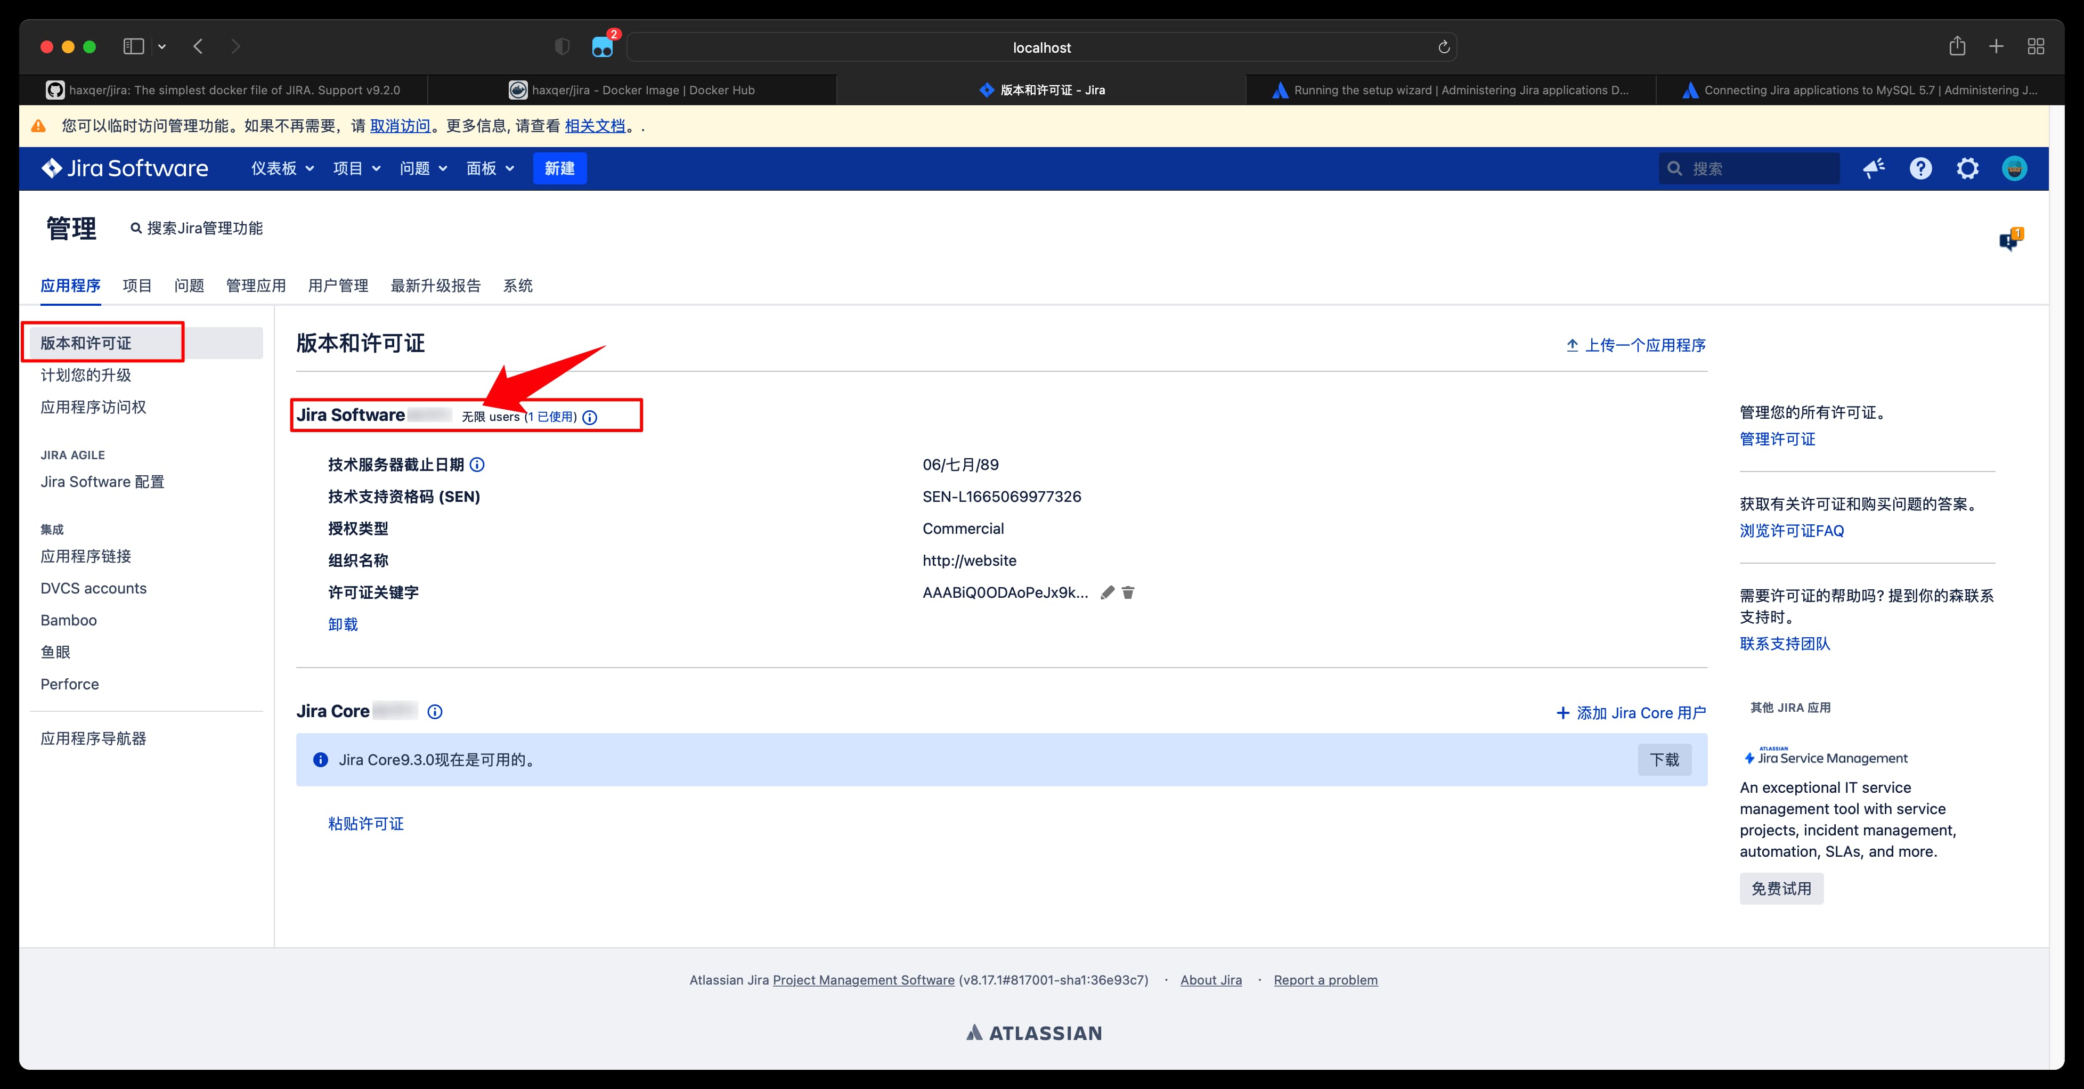Screen dimensions: 2084x1089
Task: Click the blue extension icon with badge
Action: tap(603, 47)
